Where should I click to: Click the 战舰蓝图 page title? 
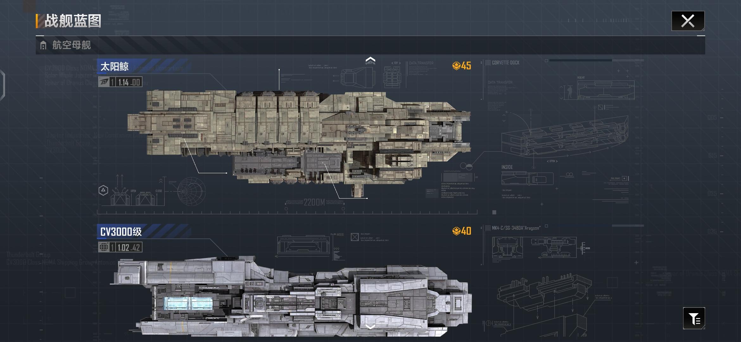click(x=73, y=21)
